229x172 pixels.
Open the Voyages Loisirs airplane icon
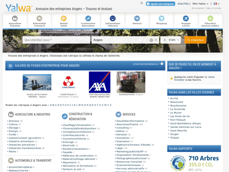click(186, 18)
